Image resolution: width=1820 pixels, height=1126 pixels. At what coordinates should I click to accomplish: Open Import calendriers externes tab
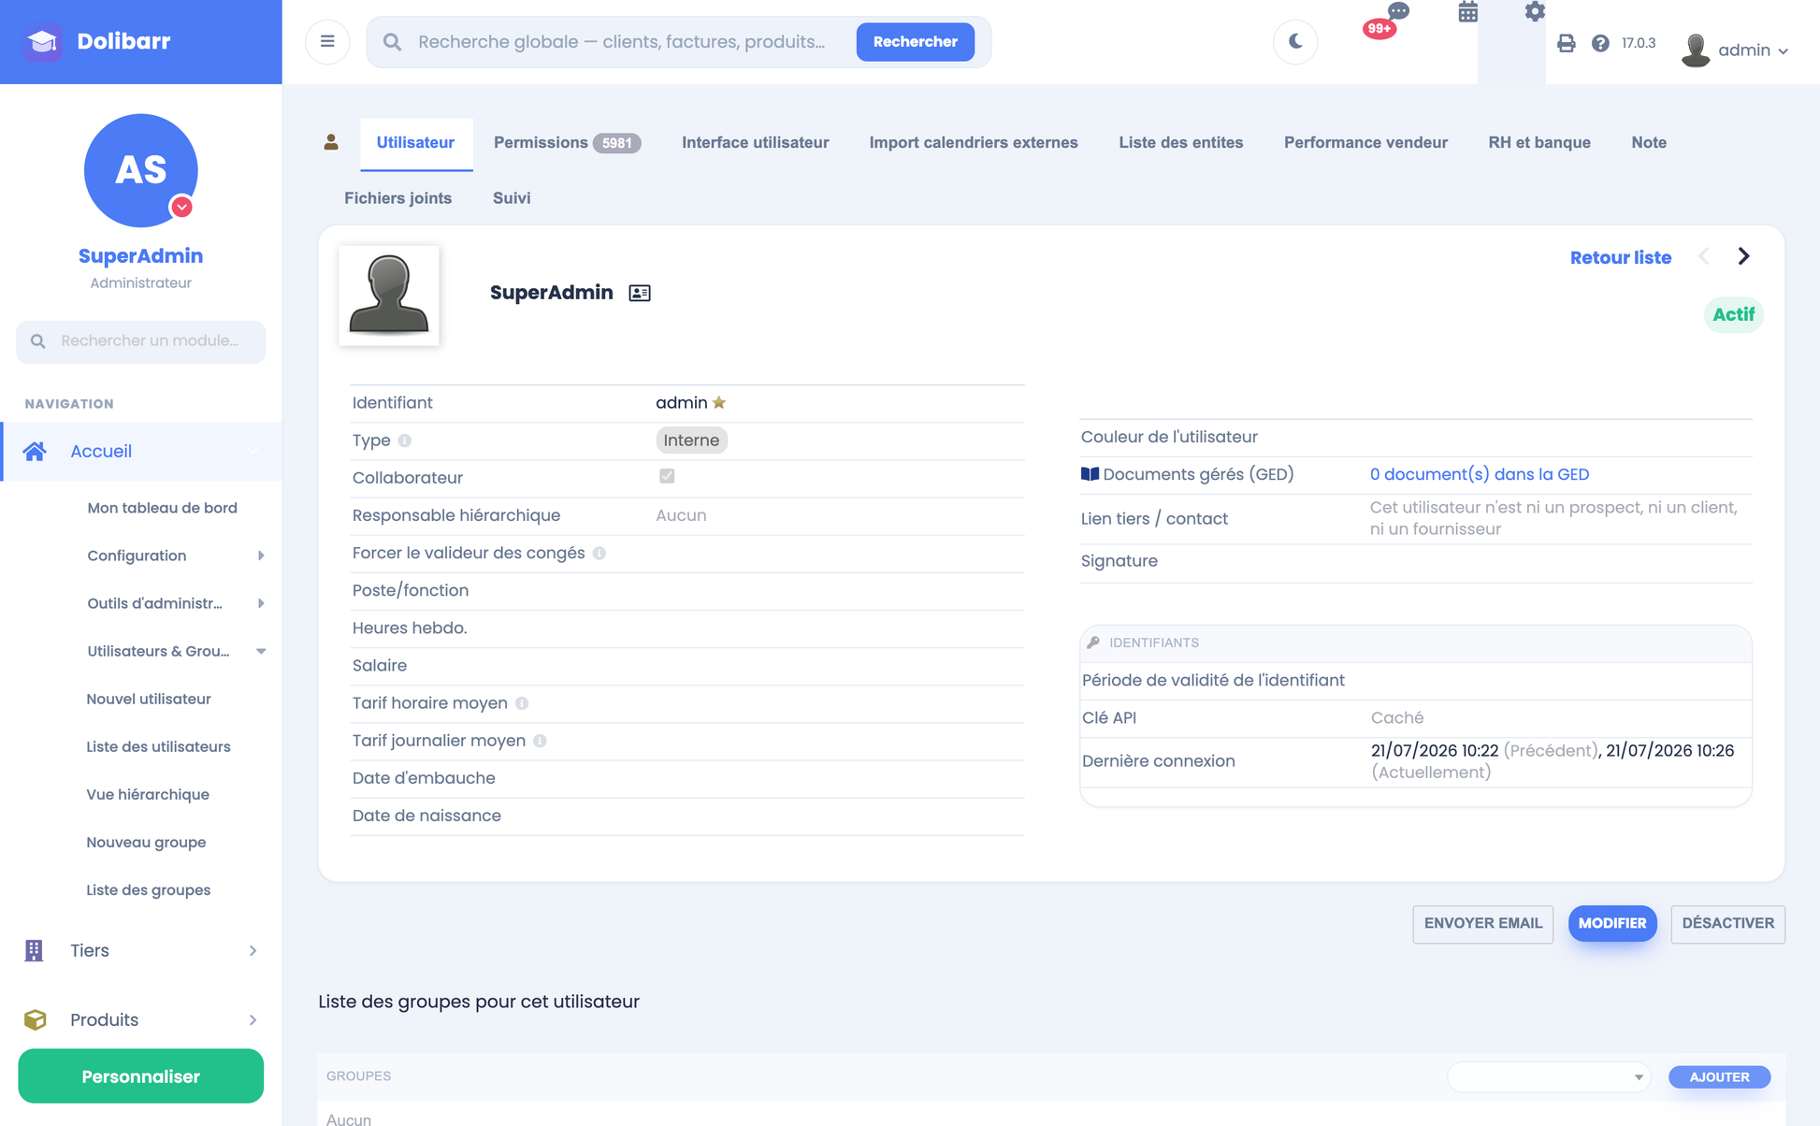pos(974,142)
